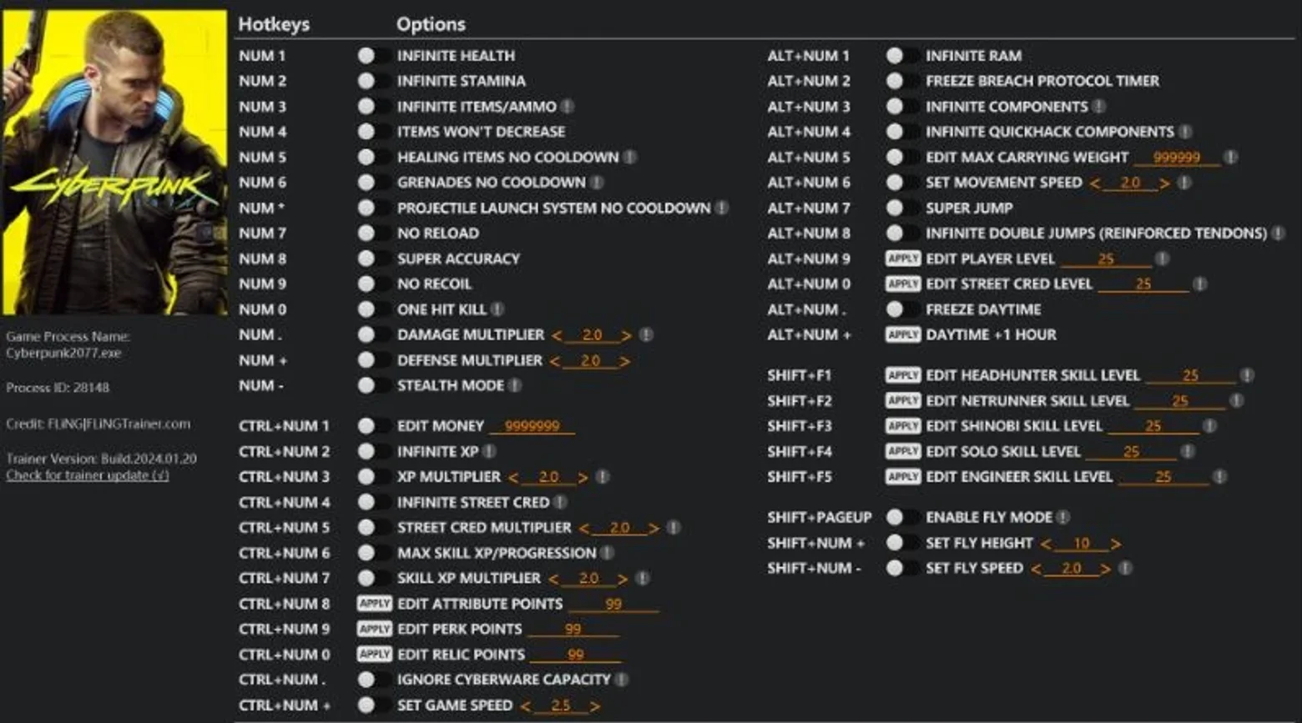Click the info icon next to One Hit Kill
Screen dimensions: 1302x723
click(x=497, y=309)
